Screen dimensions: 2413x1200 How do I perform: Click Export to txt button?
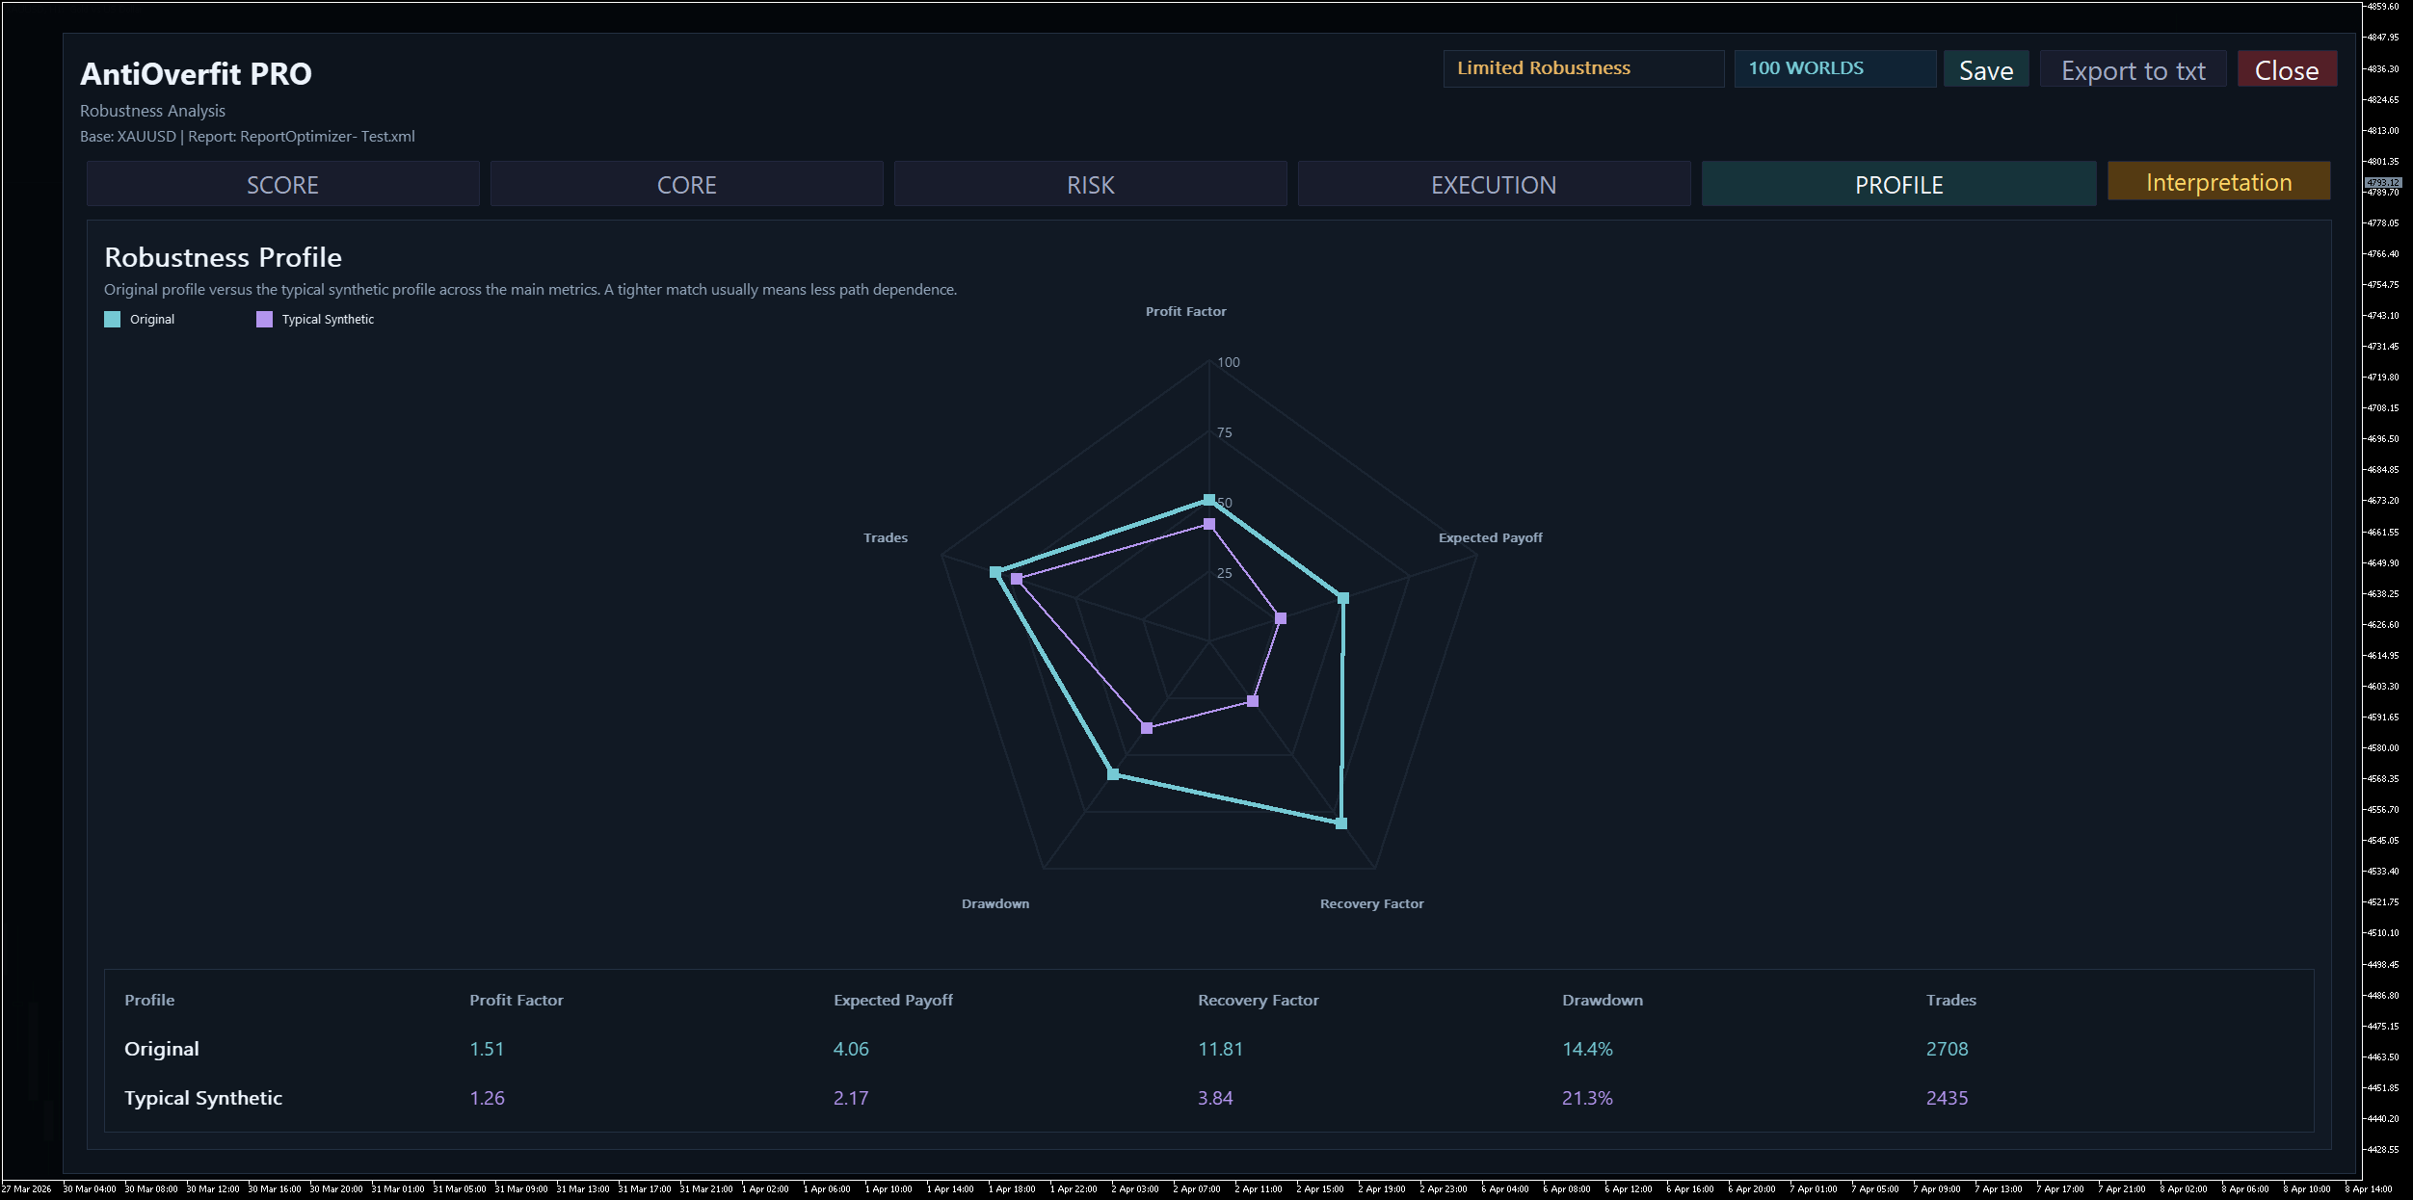tap(2132, 70)
